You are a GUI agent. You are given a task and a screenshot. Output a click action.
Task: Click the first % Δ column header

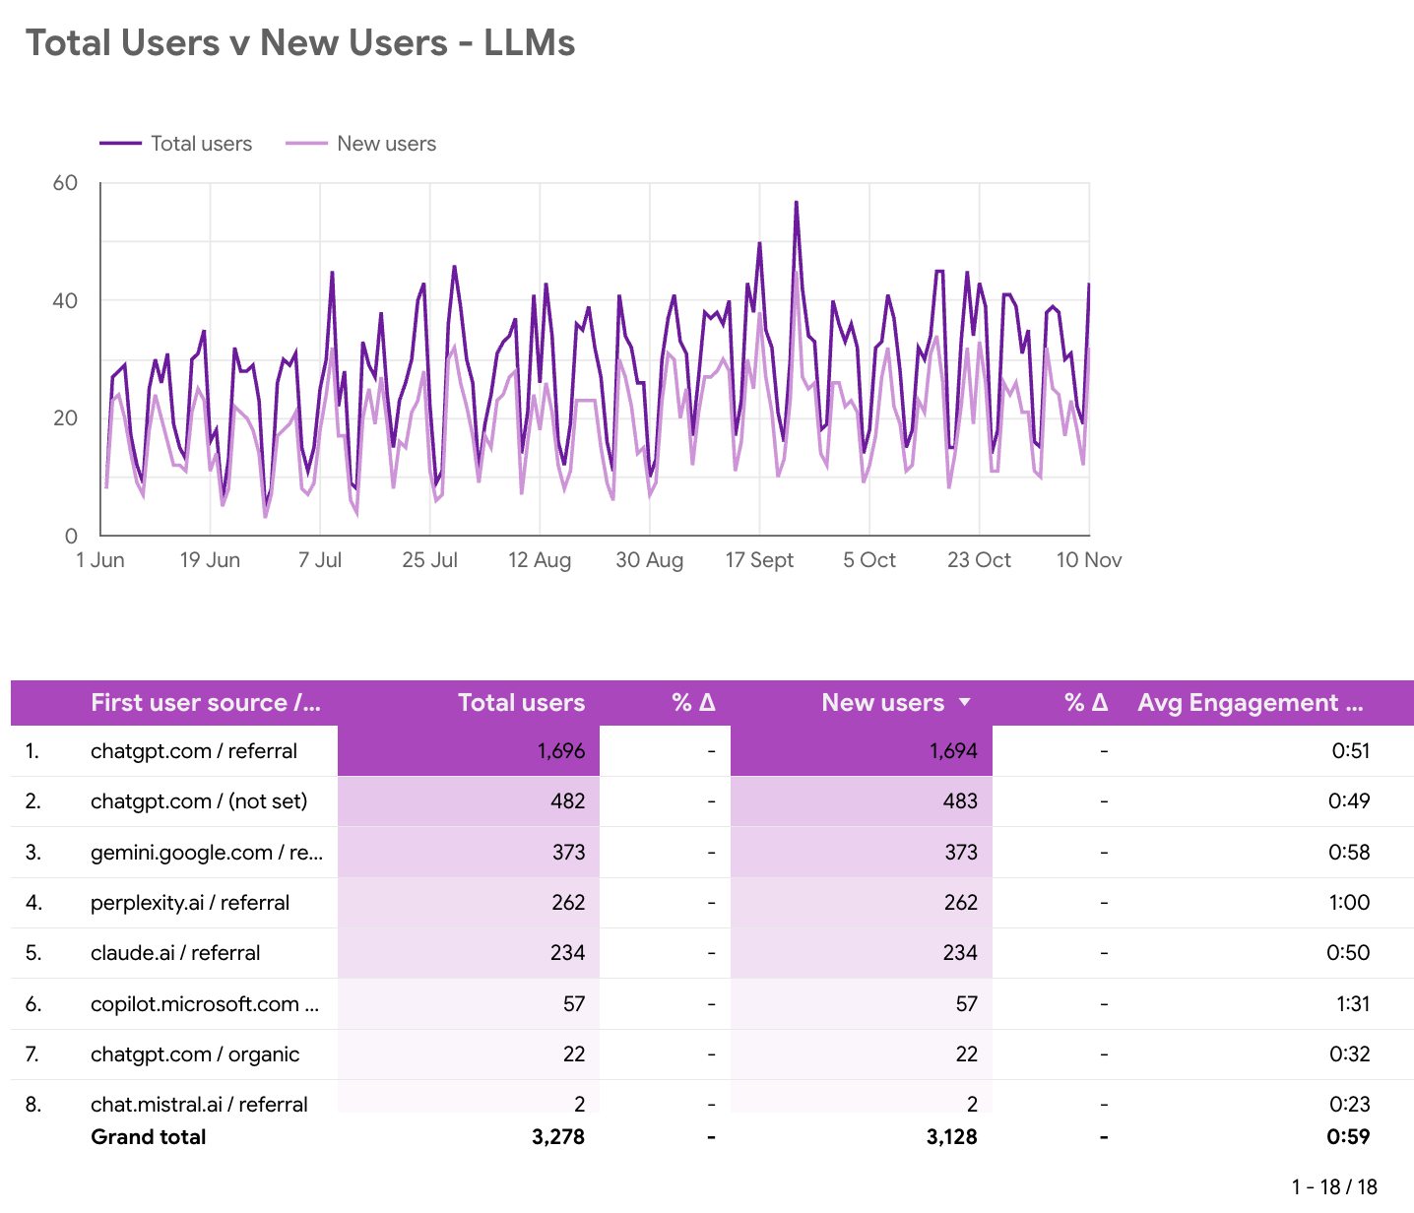pos(693,703)
